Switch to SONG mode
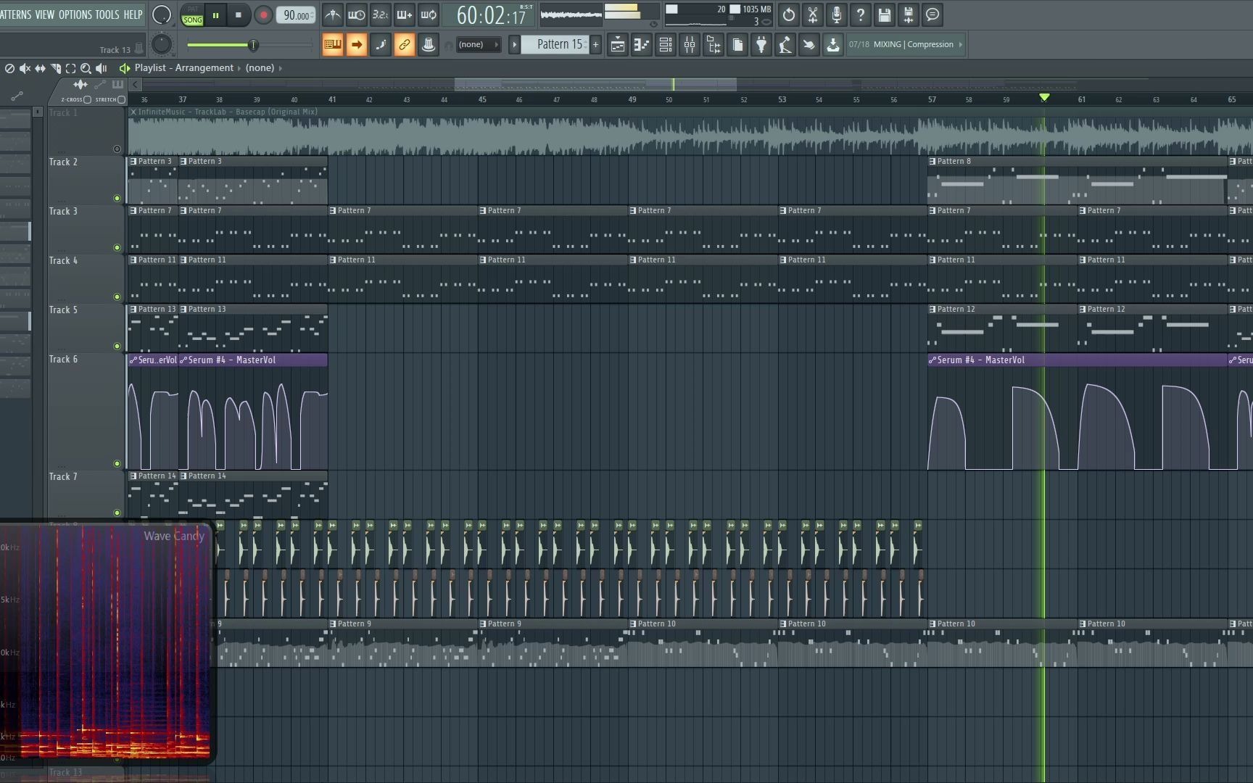Screen dimensions: 1253x783 coord(192,20)
